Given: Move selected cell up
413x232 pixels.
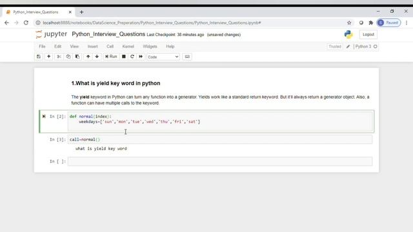Looking at the screenshot, I should pyautogui.click(x=88, y=57).
